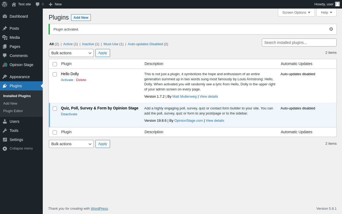The image size is (342, 214).
Task: Click the Collapse menu arrow icon
Action: pyautogui.click(x=5, y=148)
